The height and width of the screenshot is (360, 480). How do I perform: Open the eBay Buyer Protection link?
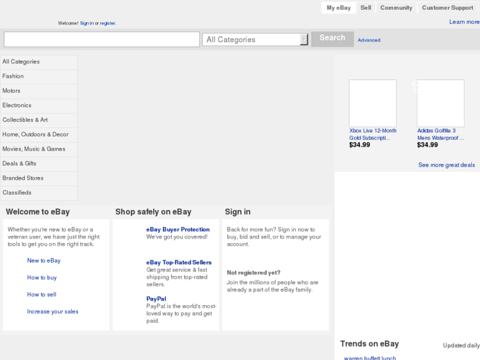178,229
